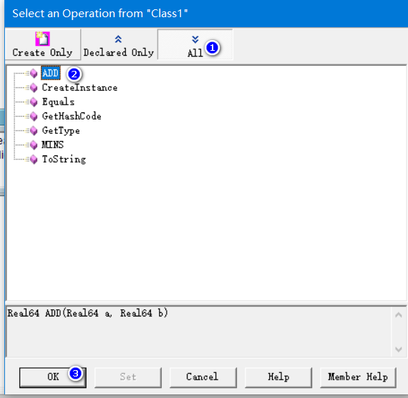Select the Declared Only filter button
This screenshot has height=398, width=408.
click(x=119, y=44)
